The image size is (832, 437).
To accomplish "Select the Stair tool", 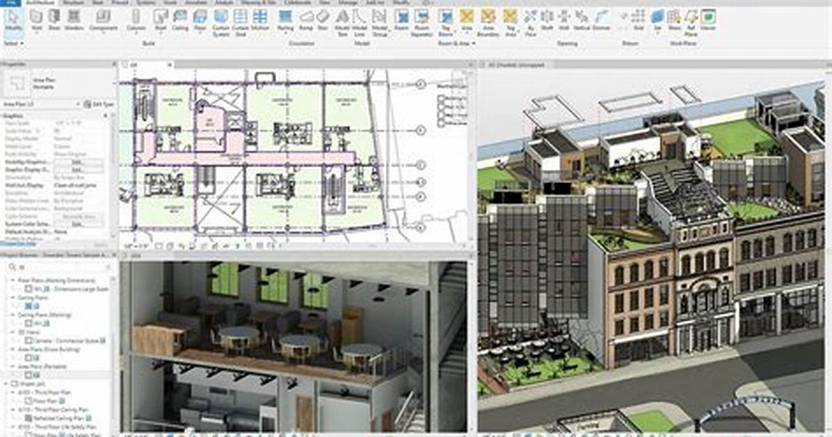I will coord(323,20).
